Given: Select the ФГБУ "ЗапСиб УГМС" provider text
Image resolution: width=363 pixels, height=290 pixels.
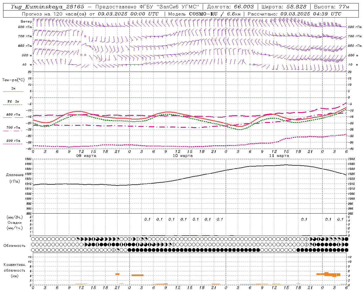Looking at the screenshot, I should (x=170, y=7).
